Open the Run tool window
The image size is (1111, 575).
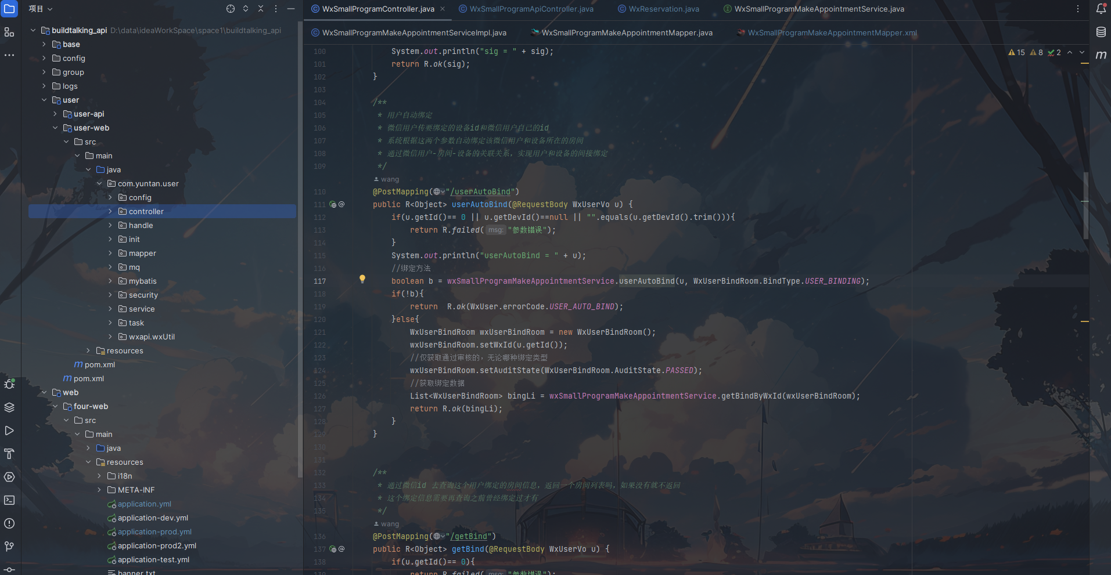pos(9,431)
